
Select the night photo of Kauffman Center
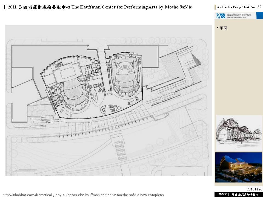click(239, 167)
